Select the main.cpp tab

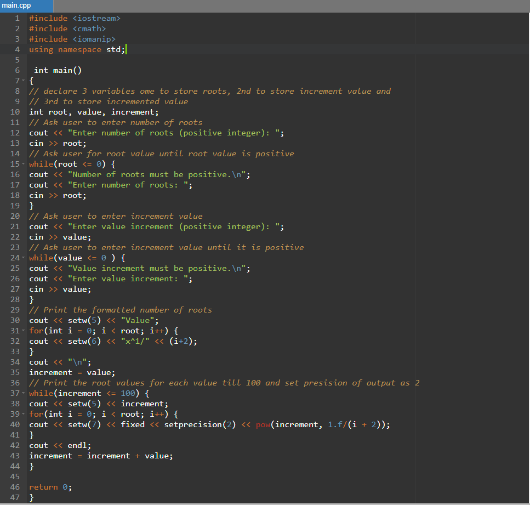coord(26,5)
